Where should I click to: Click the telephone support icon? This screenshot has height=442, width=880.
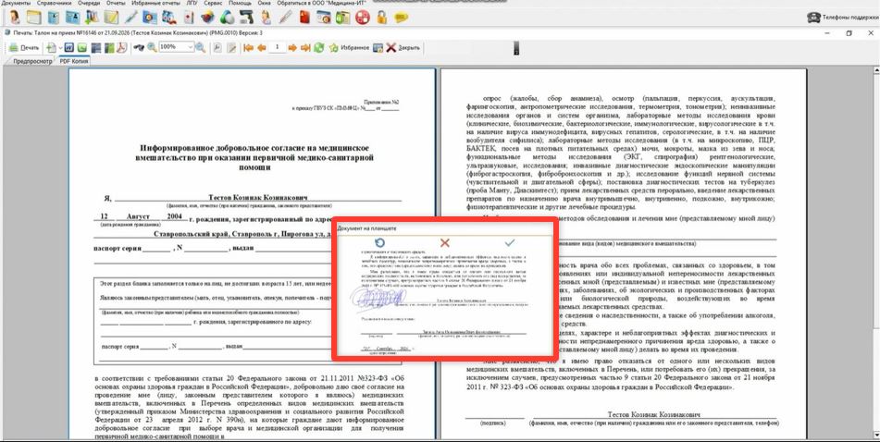(813, 18)
